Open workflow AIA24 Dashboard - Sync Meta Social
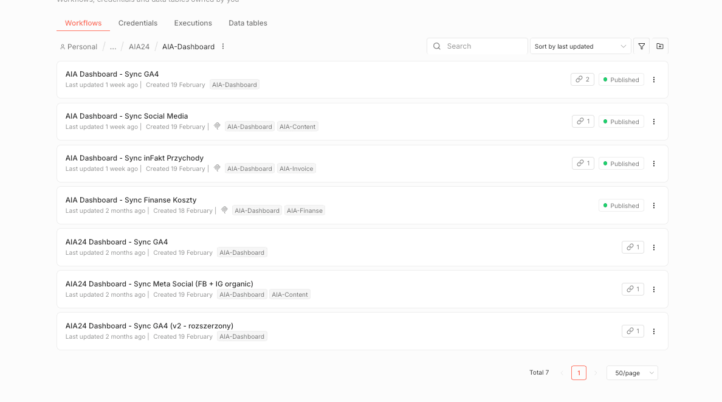Screen dimensions: 722x402 pos(159,283)
